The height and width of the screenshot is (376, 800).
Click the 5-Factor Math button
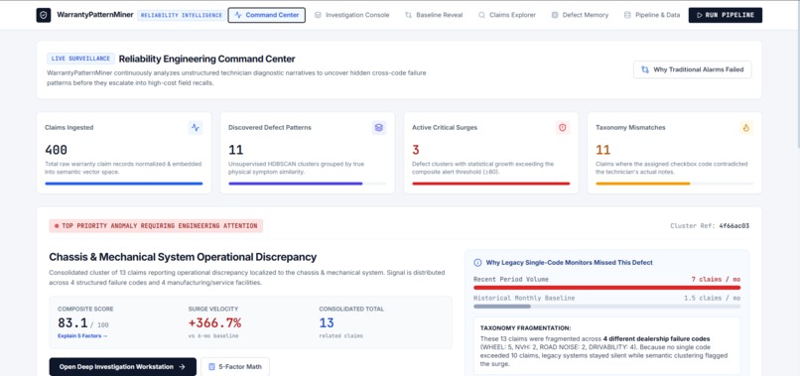[x=235, y=366]
